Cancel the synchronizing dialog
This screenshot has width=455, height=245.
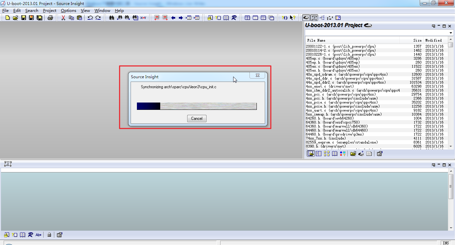(x=197, y=119)
